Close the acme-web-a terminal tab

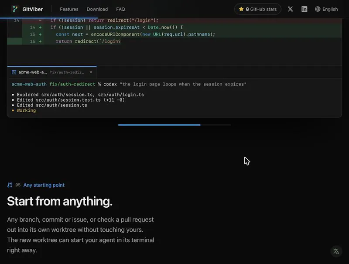(91, 72)
